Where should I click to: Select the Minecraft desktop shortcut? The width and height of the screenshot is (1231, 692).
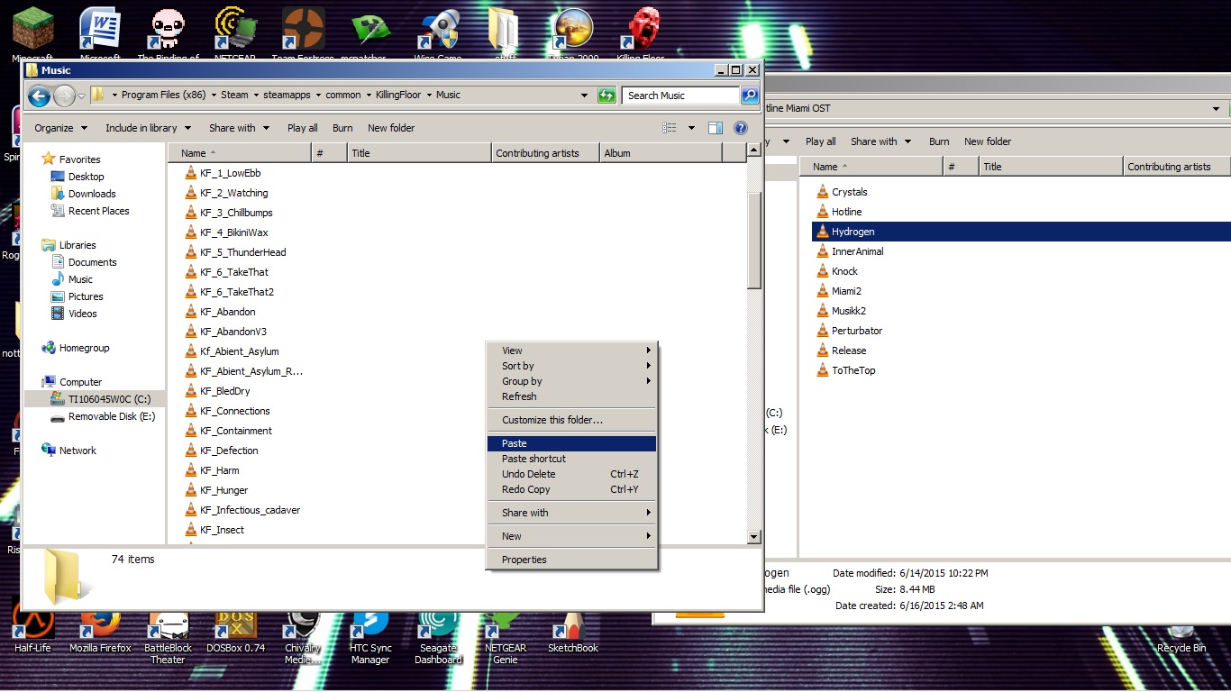coord(33,34)
